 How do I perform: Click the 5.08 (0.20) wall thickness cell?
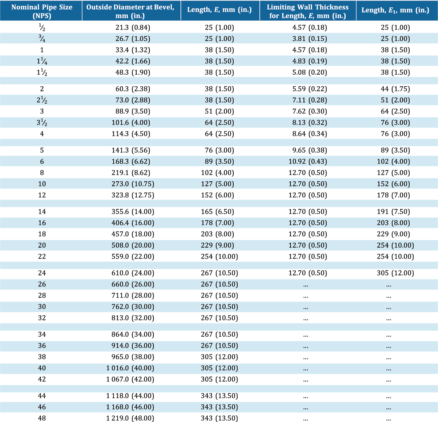[x=310, y=72]
